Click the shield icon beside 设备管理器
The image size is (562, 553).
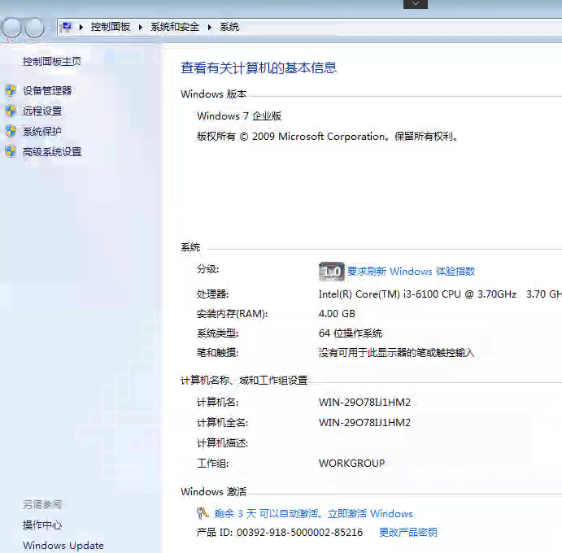click(x=11, y=90)
